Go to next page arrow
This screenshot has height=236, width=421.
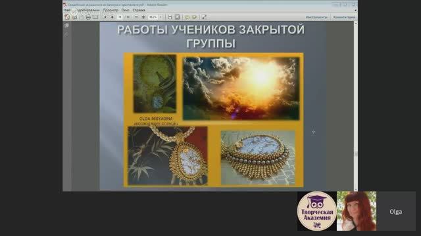click(x=112, y=17)
